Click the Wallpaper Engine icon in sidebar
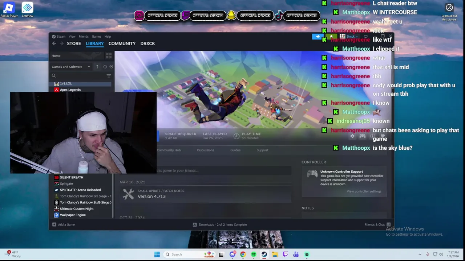465x261 pixels. pyautogui.click(x=56, y=215)
